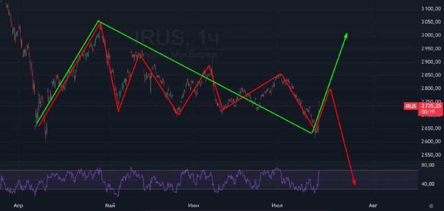
Task: Click the Апр label on time axis
Action: click(18, 205)
